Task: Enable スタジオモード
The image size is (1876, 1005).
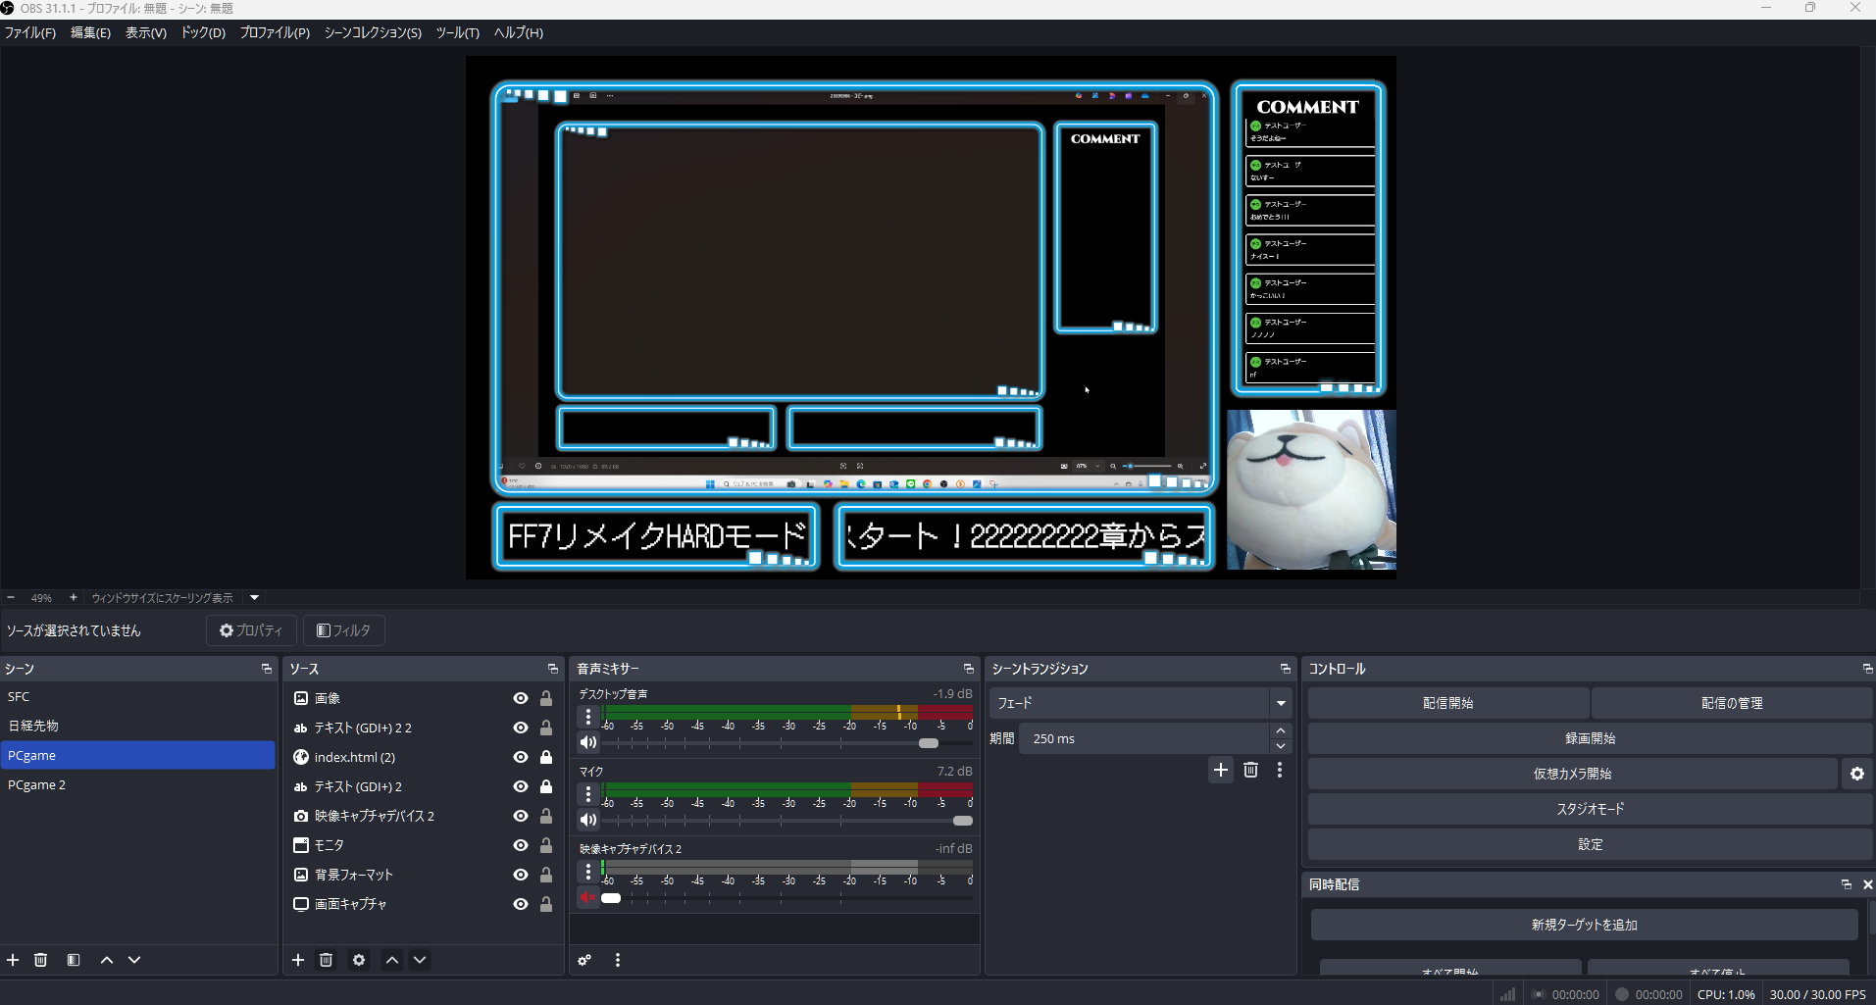Action: (1590, 809)
